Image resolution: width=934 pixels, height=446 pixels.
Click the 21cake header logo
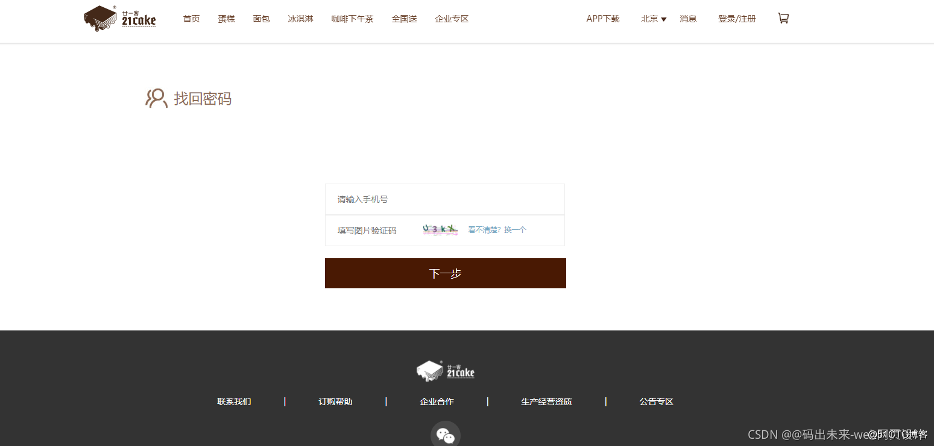coord(120,19)
